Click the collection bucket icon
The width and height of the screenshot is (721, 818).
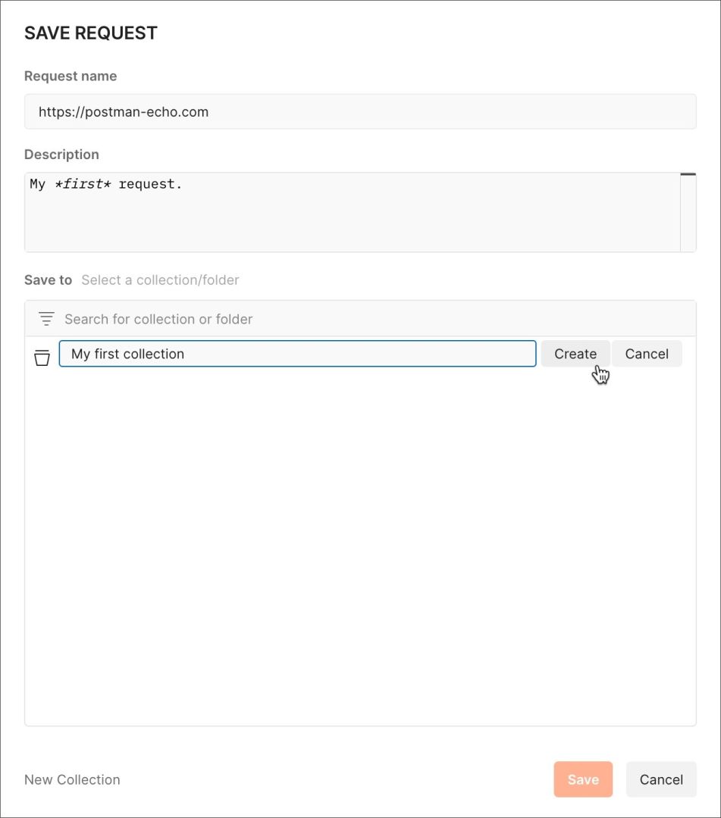click(x=42, y=357)
